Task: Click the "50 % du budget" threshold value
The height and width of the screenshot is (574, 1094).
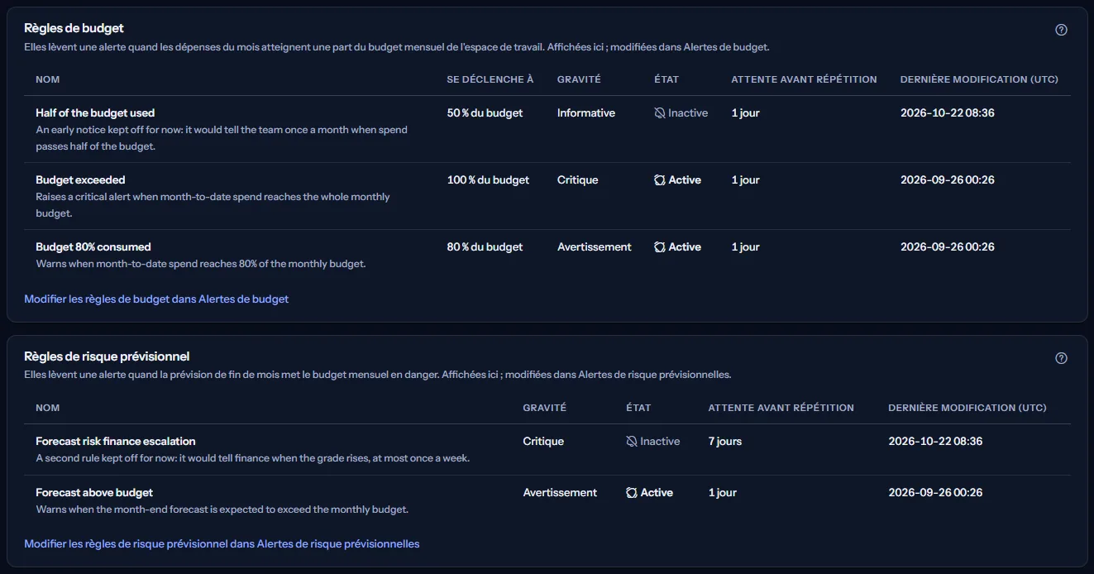Action: [x=485, y=113]
